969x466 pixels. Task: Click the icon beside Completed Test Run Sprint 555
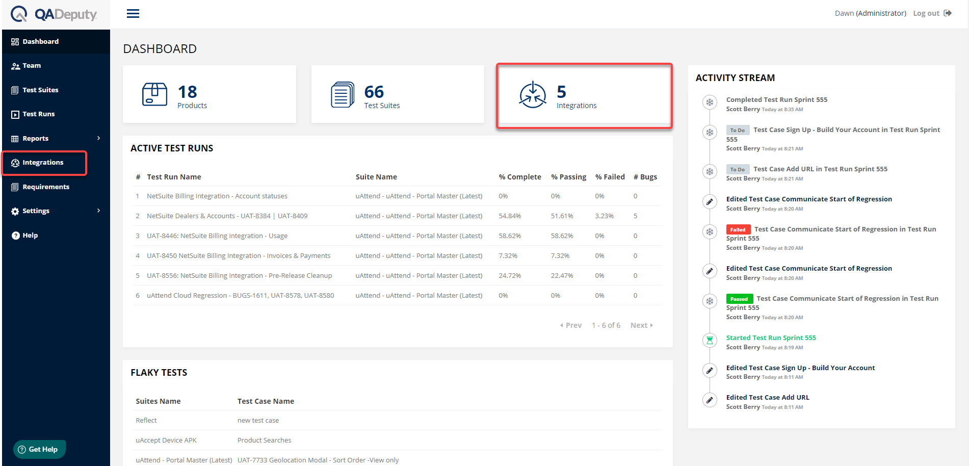(710, 102)
